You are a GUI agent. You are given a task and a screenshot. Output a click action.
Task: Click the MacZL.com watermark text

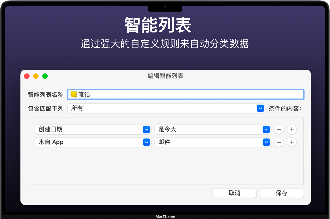tap(165, 217)
